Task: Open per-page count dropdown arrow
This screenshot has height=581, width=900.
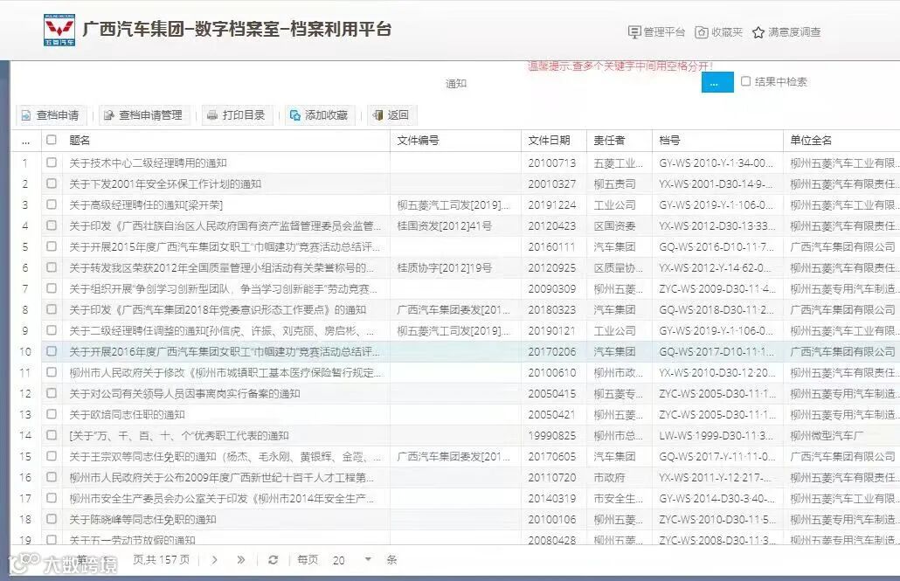Action: pyautogui.click(x=368, y=559)
